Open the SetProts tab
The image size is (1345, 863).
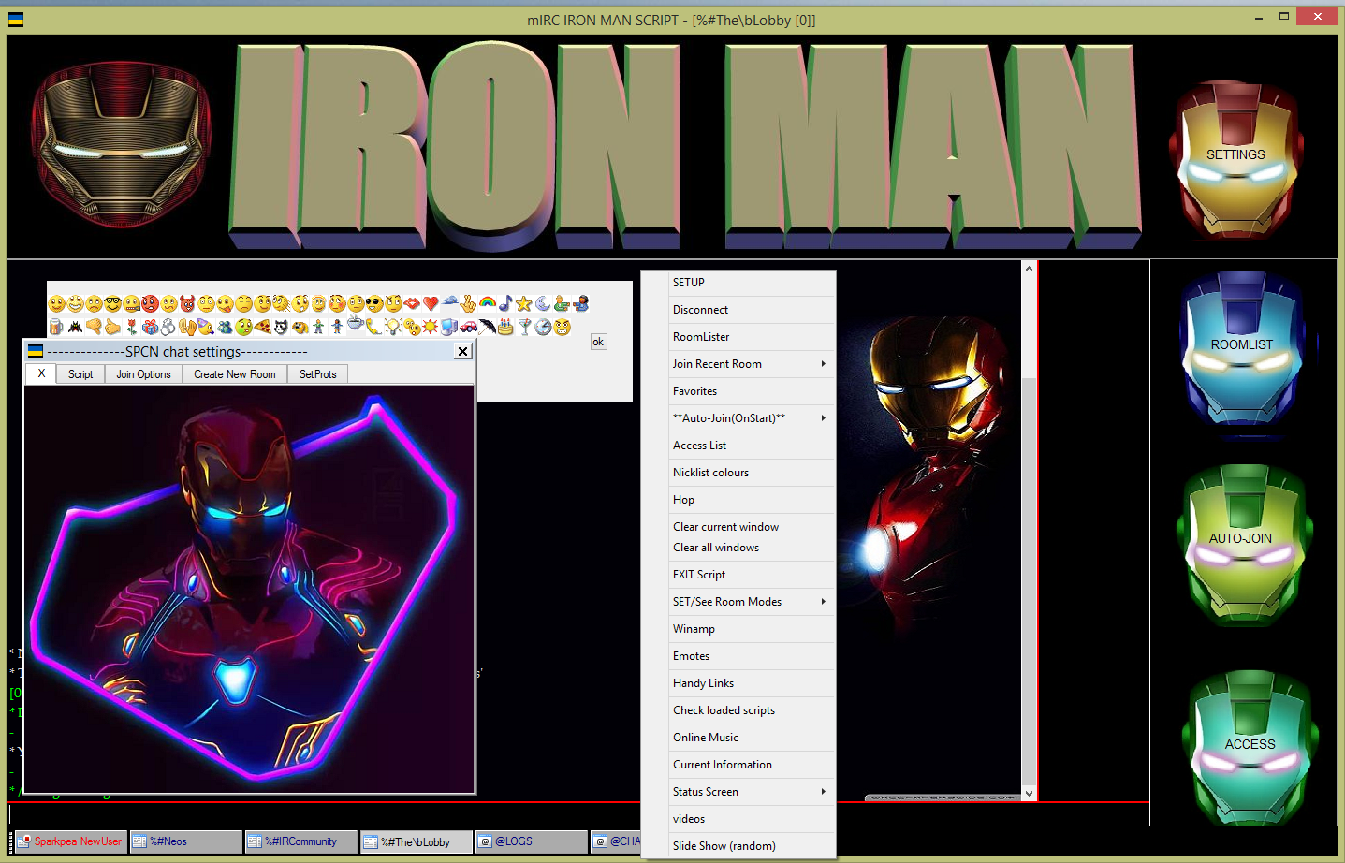pos(318,374)
